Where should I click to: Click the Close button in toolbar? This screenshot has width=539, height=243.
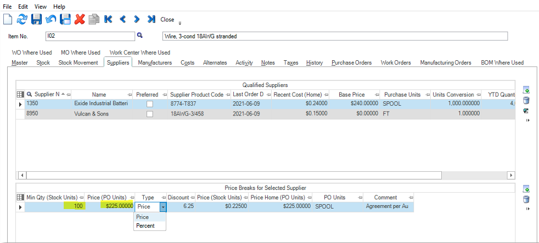(x=167, y=20)
